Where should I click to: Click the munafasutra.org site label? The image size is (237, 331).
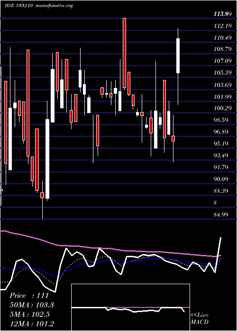point(55,6)
